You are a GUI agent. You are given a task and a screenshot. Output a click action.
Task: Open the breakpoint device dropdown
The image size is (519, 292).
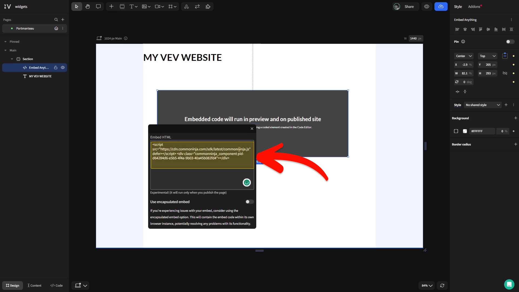[80, 286]
